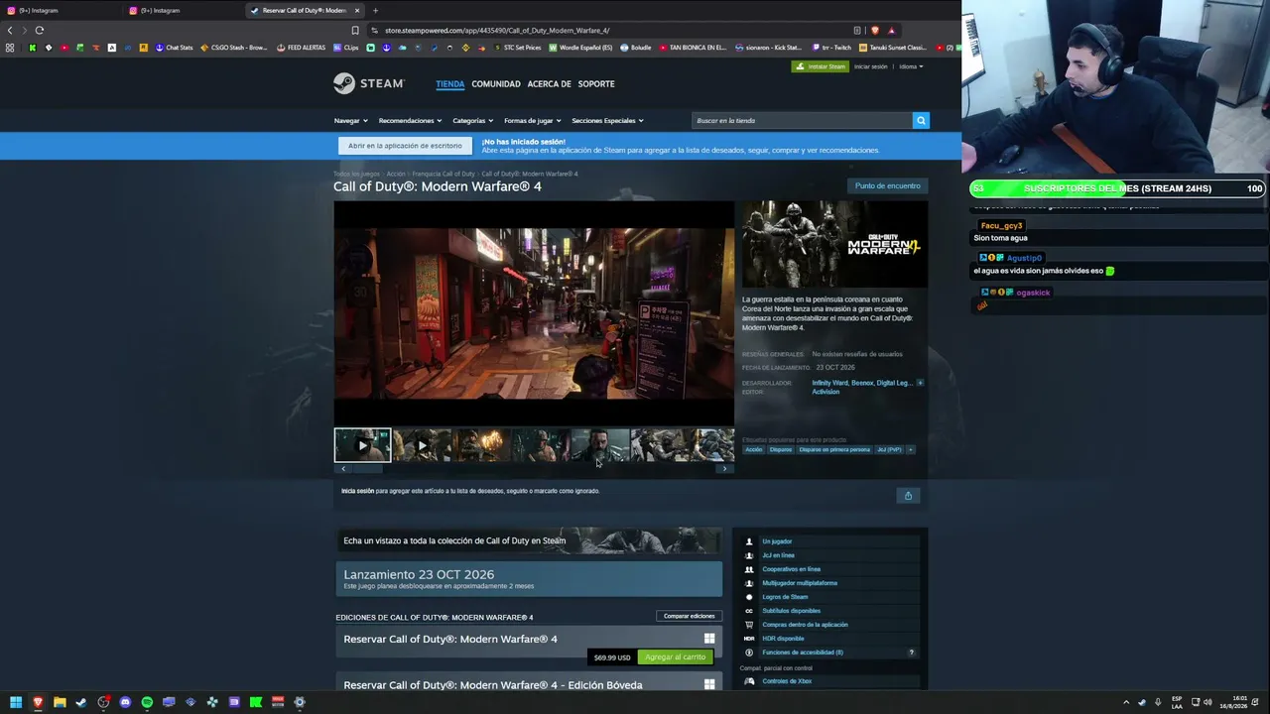Click Abrir en la aplicación de escritorio

click(405, 146)
